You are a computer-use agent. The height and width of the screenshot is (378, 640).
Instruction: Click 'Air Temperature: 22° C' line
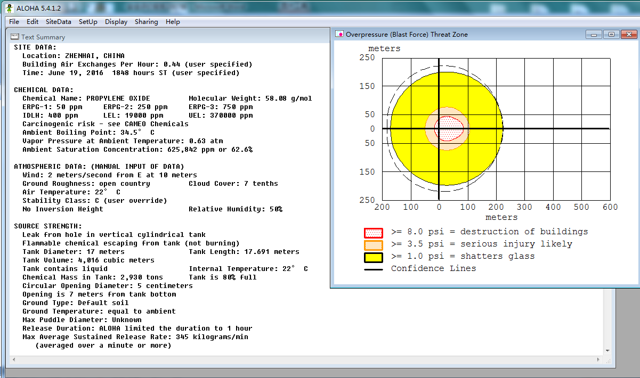pyautogui.click(x=71, y=192)
